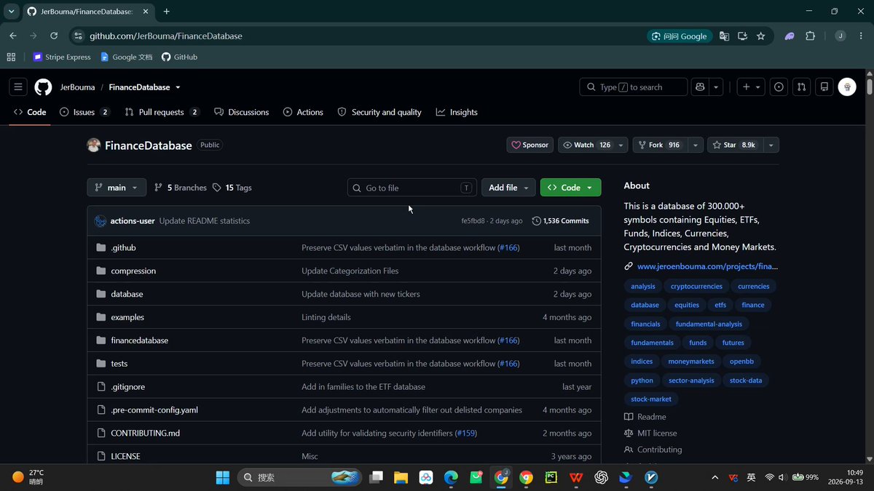
Task: Open the Windows Start menu
Action: tap(222, 477)
